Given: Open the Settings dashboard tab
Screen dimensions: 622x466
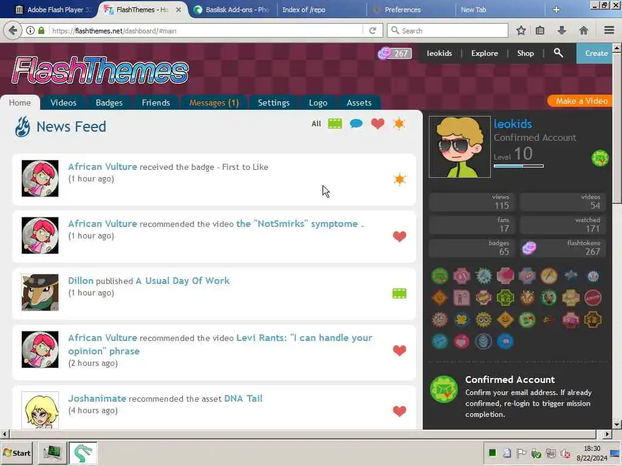Looking at the screenshot, I should tap(274, 103).
